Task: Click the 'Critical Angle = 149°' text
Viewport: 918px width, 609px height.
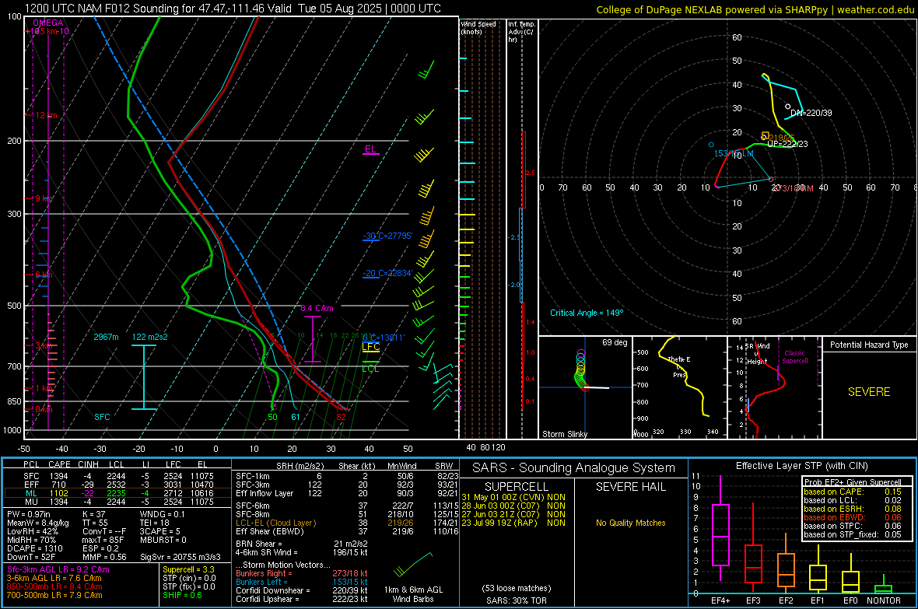Action: (587, 313)
